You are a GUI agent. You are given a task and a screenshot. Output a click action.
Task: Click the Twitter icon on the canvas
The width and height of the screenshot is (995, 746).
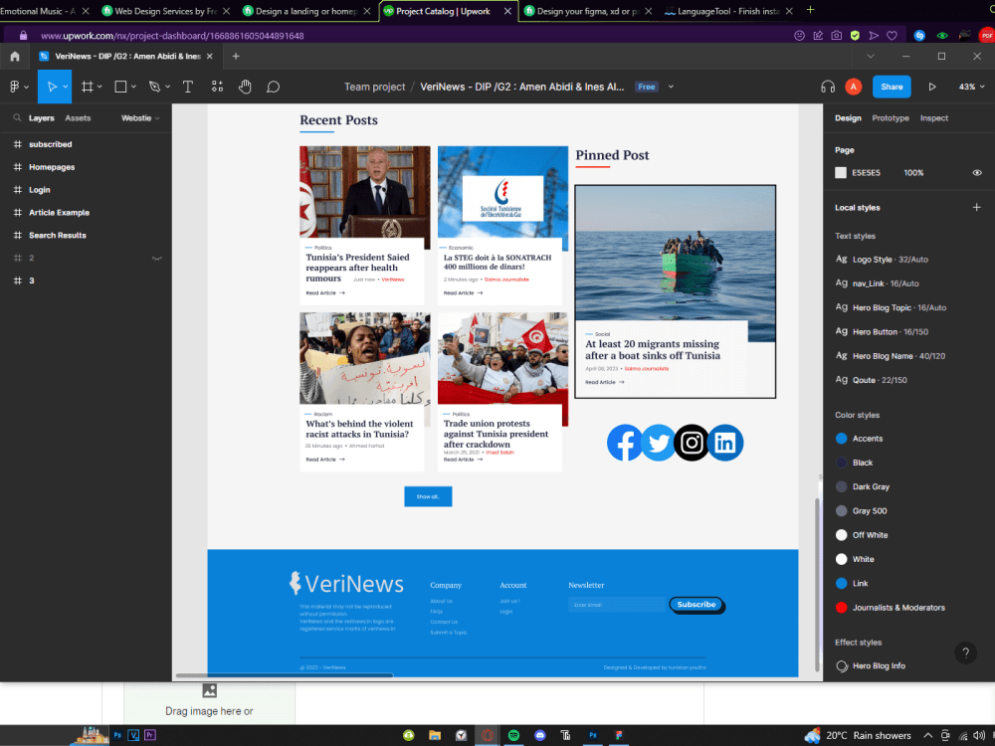pyautogui.click(x=658, y=443)
